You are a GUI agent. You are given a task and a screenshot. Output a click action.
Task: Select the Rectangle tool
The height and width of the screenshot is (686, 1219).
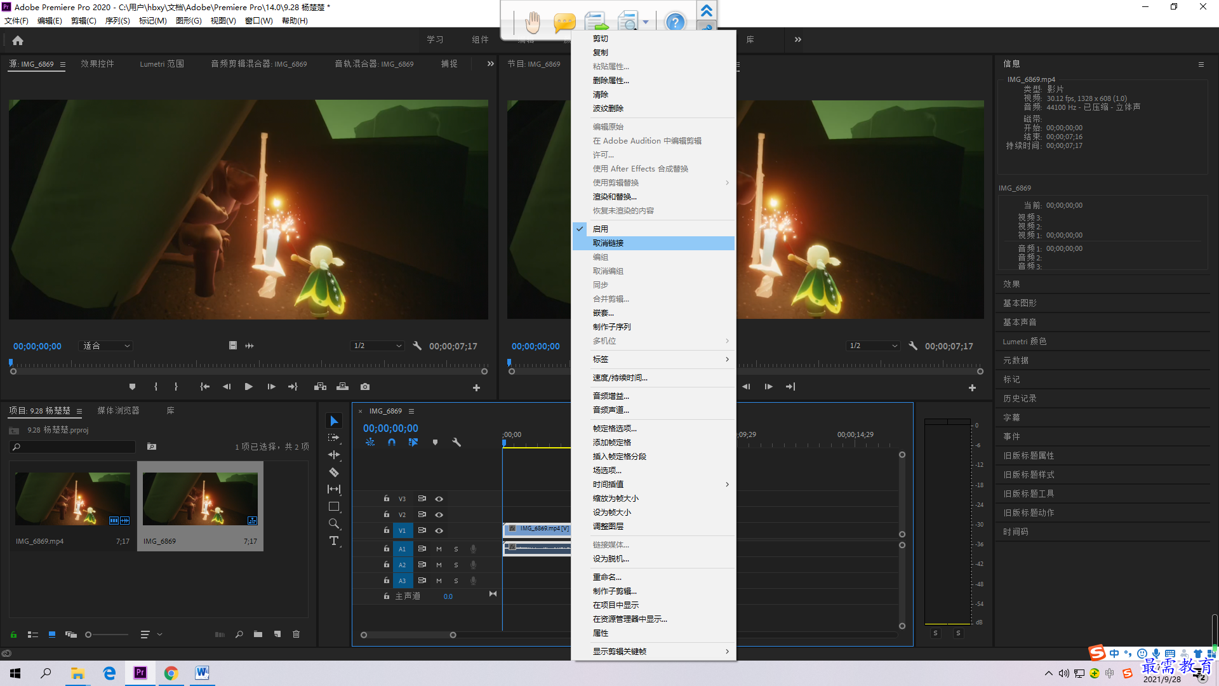click(x=334, y=506)
